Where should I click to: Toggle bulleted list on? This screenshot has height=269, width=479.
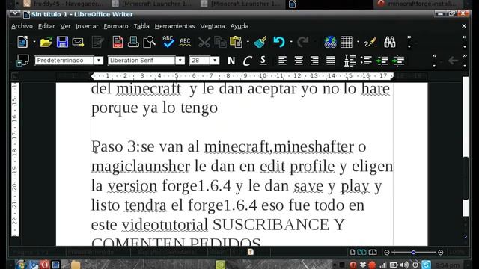[x=366, y=61]
